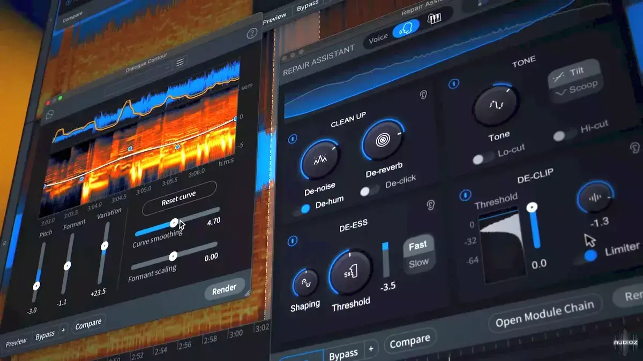This screenshot has height=361, width=643.
Task: Click the gauge icon below the Dialogue Contour window controls
Action: 49,114
